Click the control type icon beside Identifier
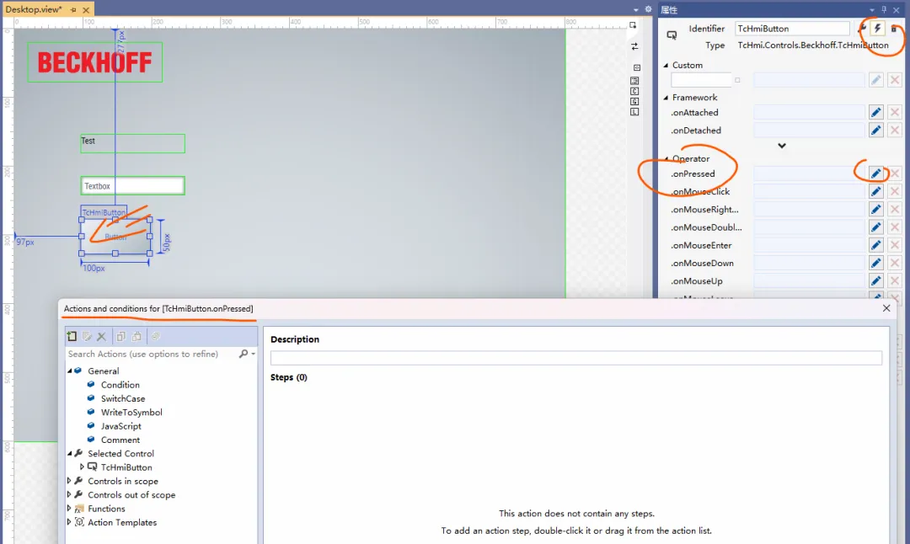The height and width of the screenshot is (544, 910). click(672, 35)
